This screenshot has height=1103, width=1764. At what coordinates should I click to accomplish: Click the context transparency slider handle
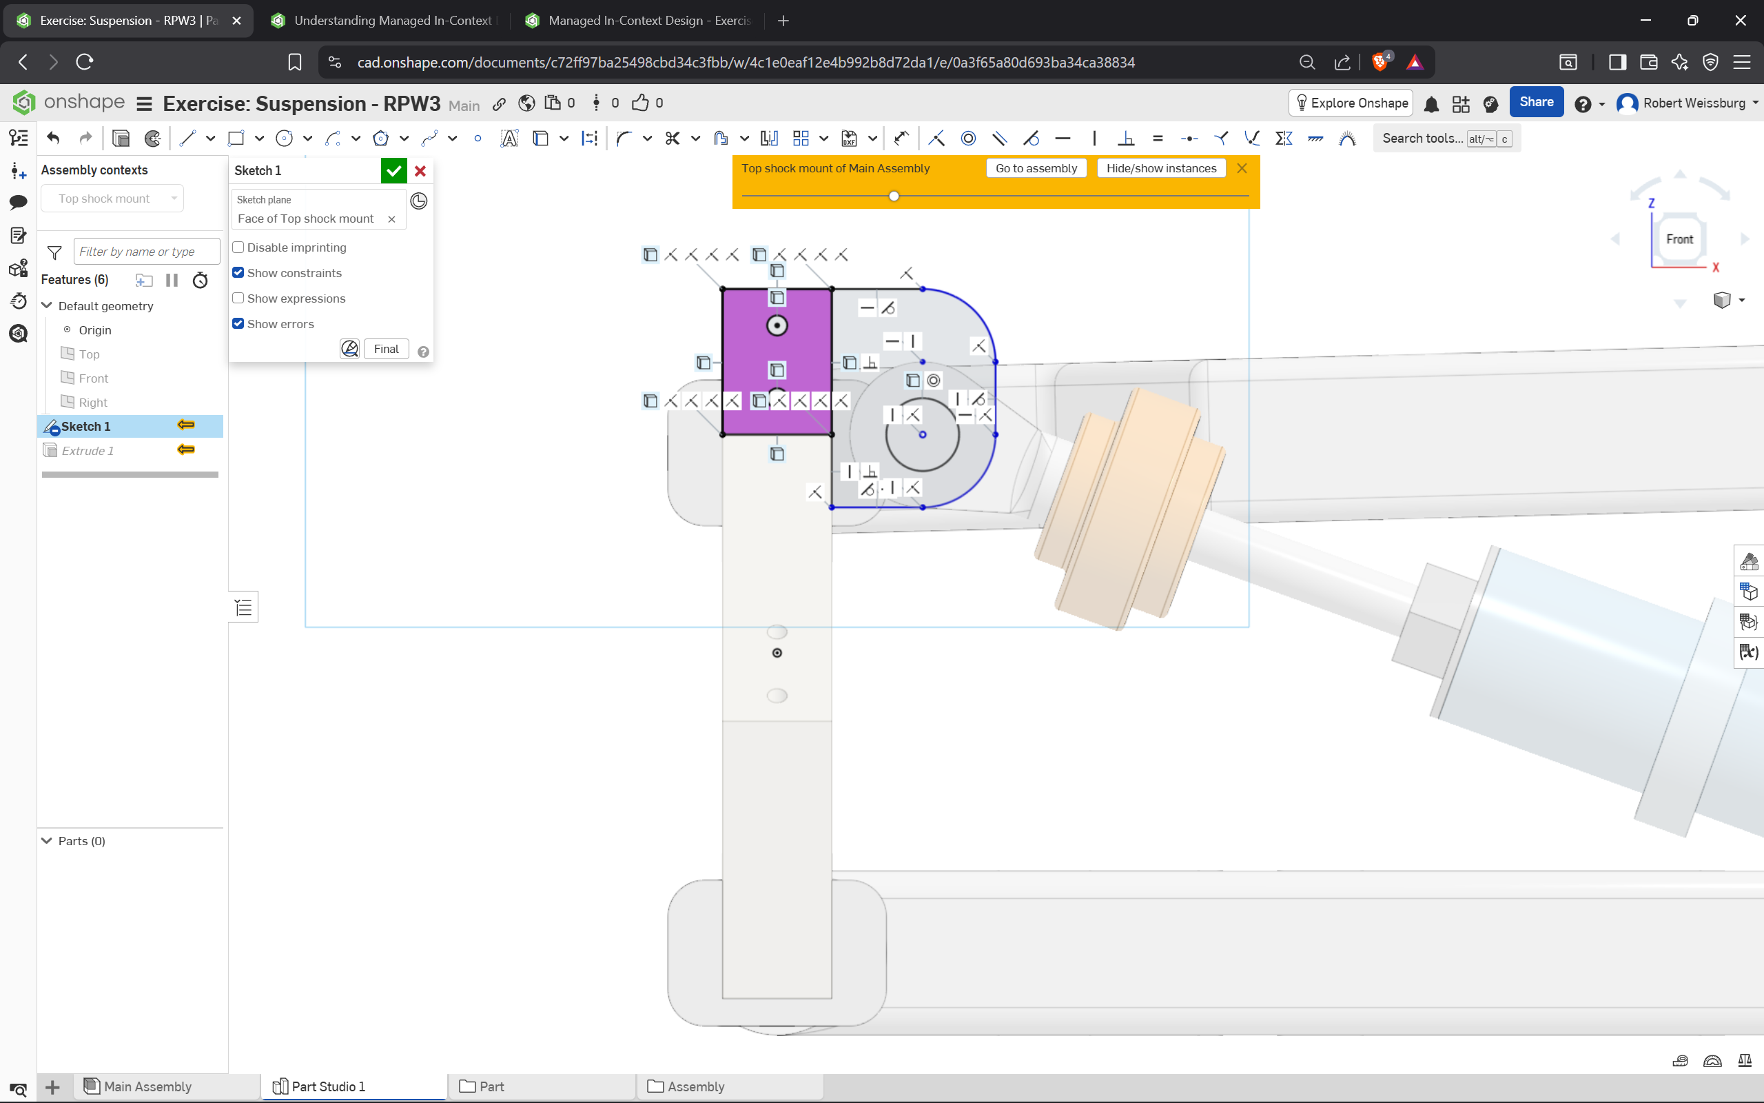[894, 196]
